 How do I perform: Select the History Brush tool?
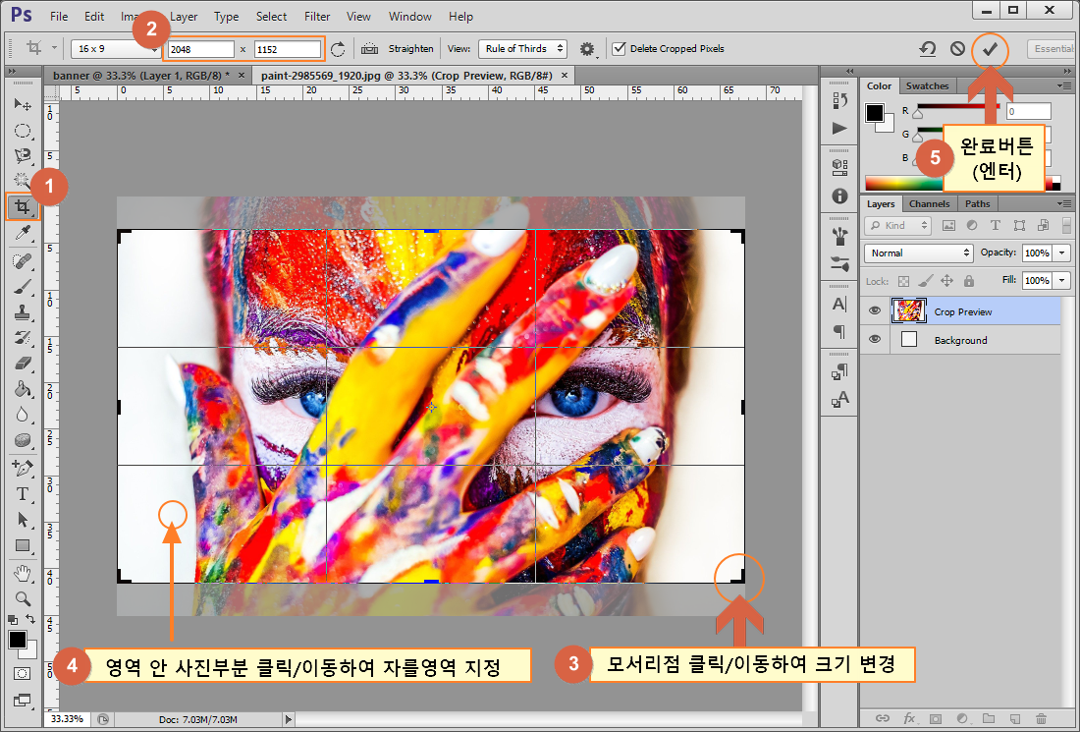(22, 338)
